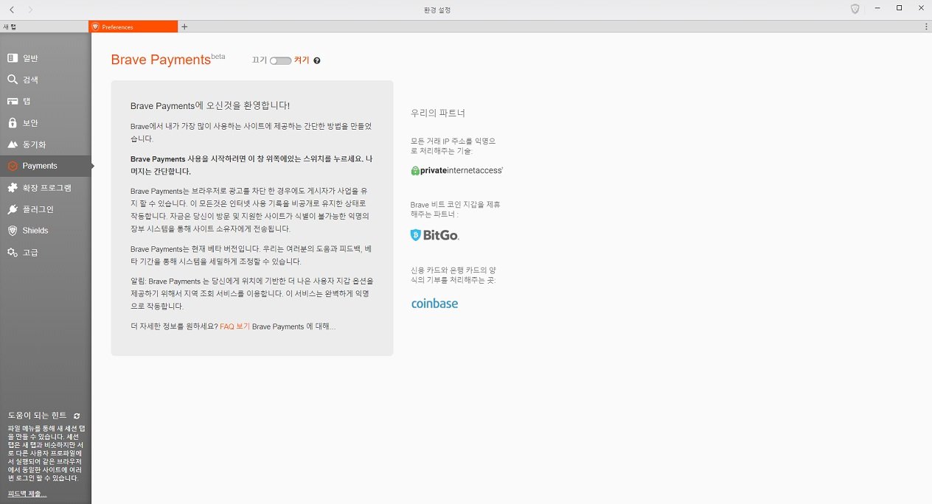This screenshot has width=932, height=504.
Task: Open the Shields settings panel
Action: coord(35,231)
